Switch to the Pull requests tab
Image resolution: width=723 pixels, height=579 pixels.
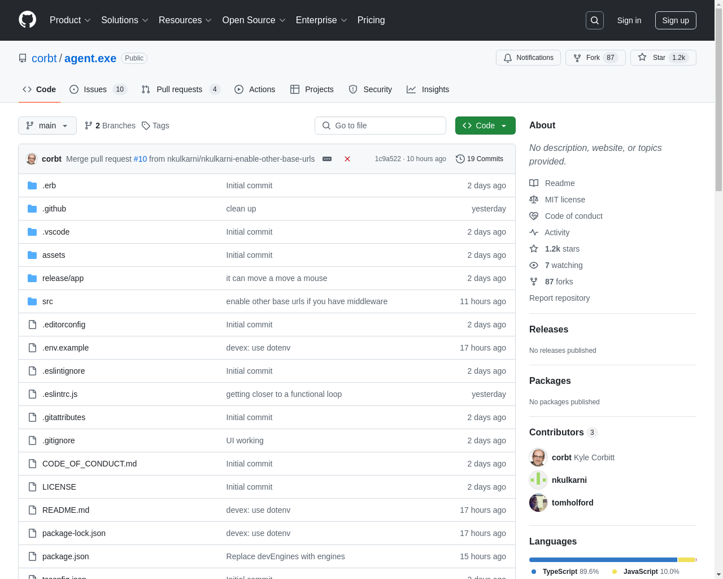(x=181, y=89)
